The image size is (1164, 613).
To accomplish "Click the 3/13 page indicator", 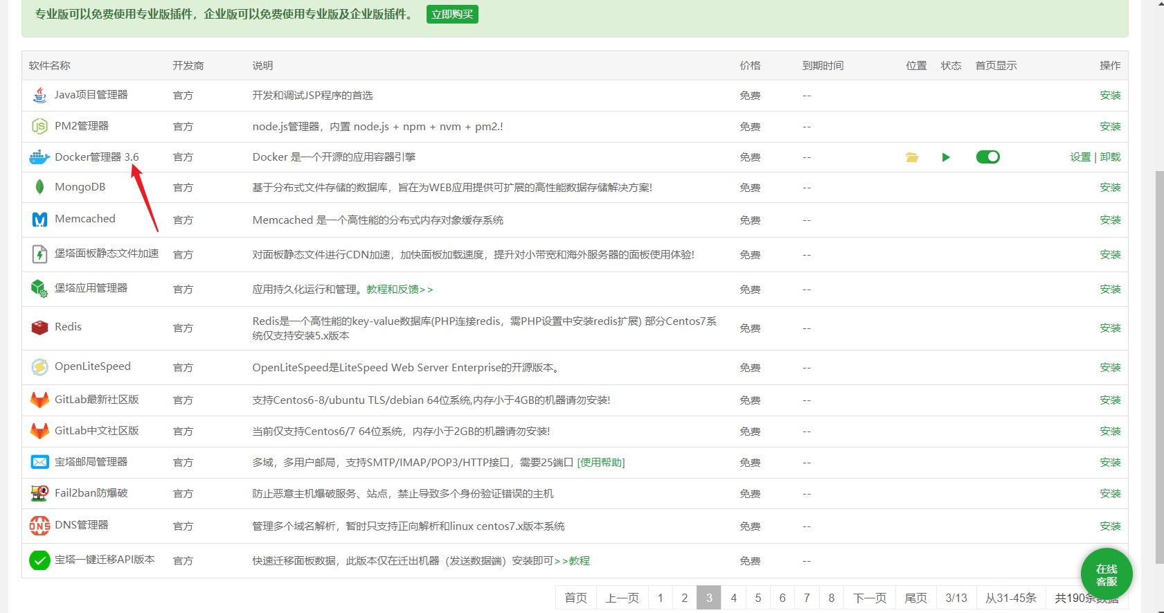I will point(956,598).
